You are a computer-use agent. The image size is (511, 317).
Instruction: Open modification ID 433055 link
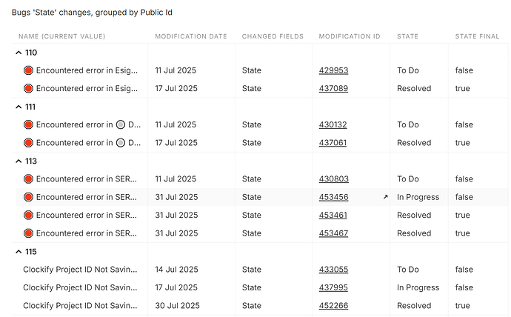click(x=333, y=270)
